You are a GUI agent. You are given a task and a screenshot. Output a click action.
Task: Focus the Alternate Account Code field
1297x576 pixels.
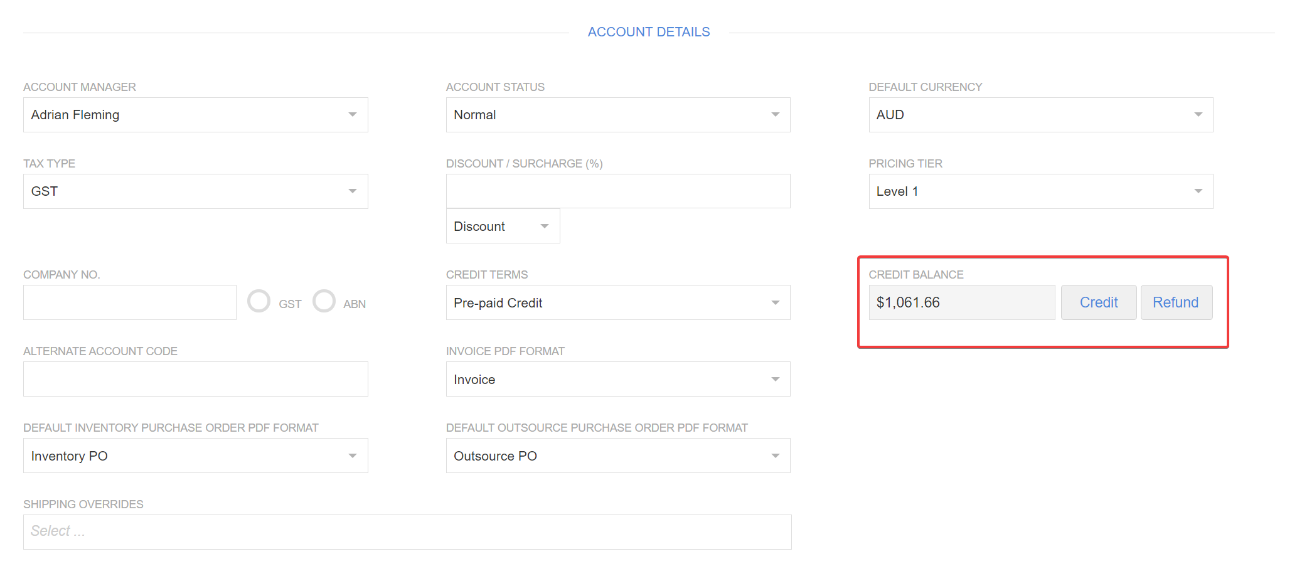click(195, 379)
